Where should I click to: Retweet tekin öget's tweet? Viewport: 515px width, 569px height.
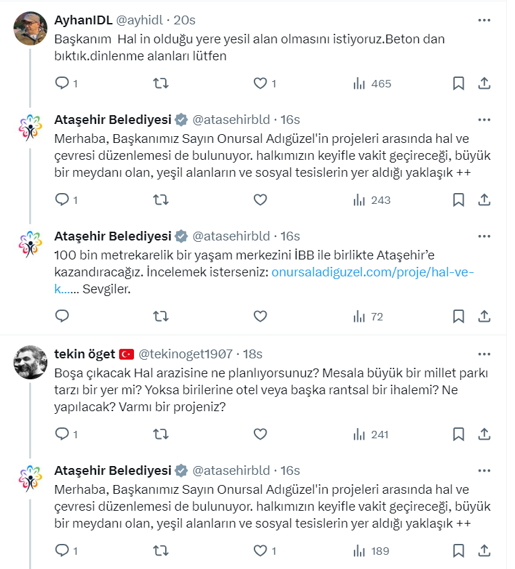click(161, 434)
